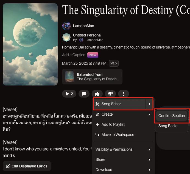Viewport: 190px width, 174px height.
Task: Open Visibility & Permissions menu entry
Action: [123, 149]
